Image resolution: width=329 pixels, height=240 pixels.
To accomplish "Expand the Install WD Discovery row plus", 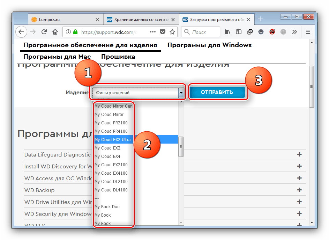I will [x=299, y=166].
